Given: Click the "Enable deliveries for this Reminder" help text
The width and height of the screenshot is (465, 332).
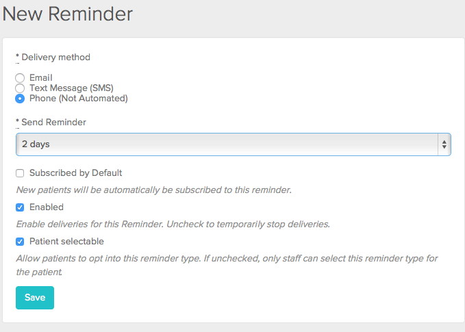Looking at the screenshot, I should click(173, 224).
